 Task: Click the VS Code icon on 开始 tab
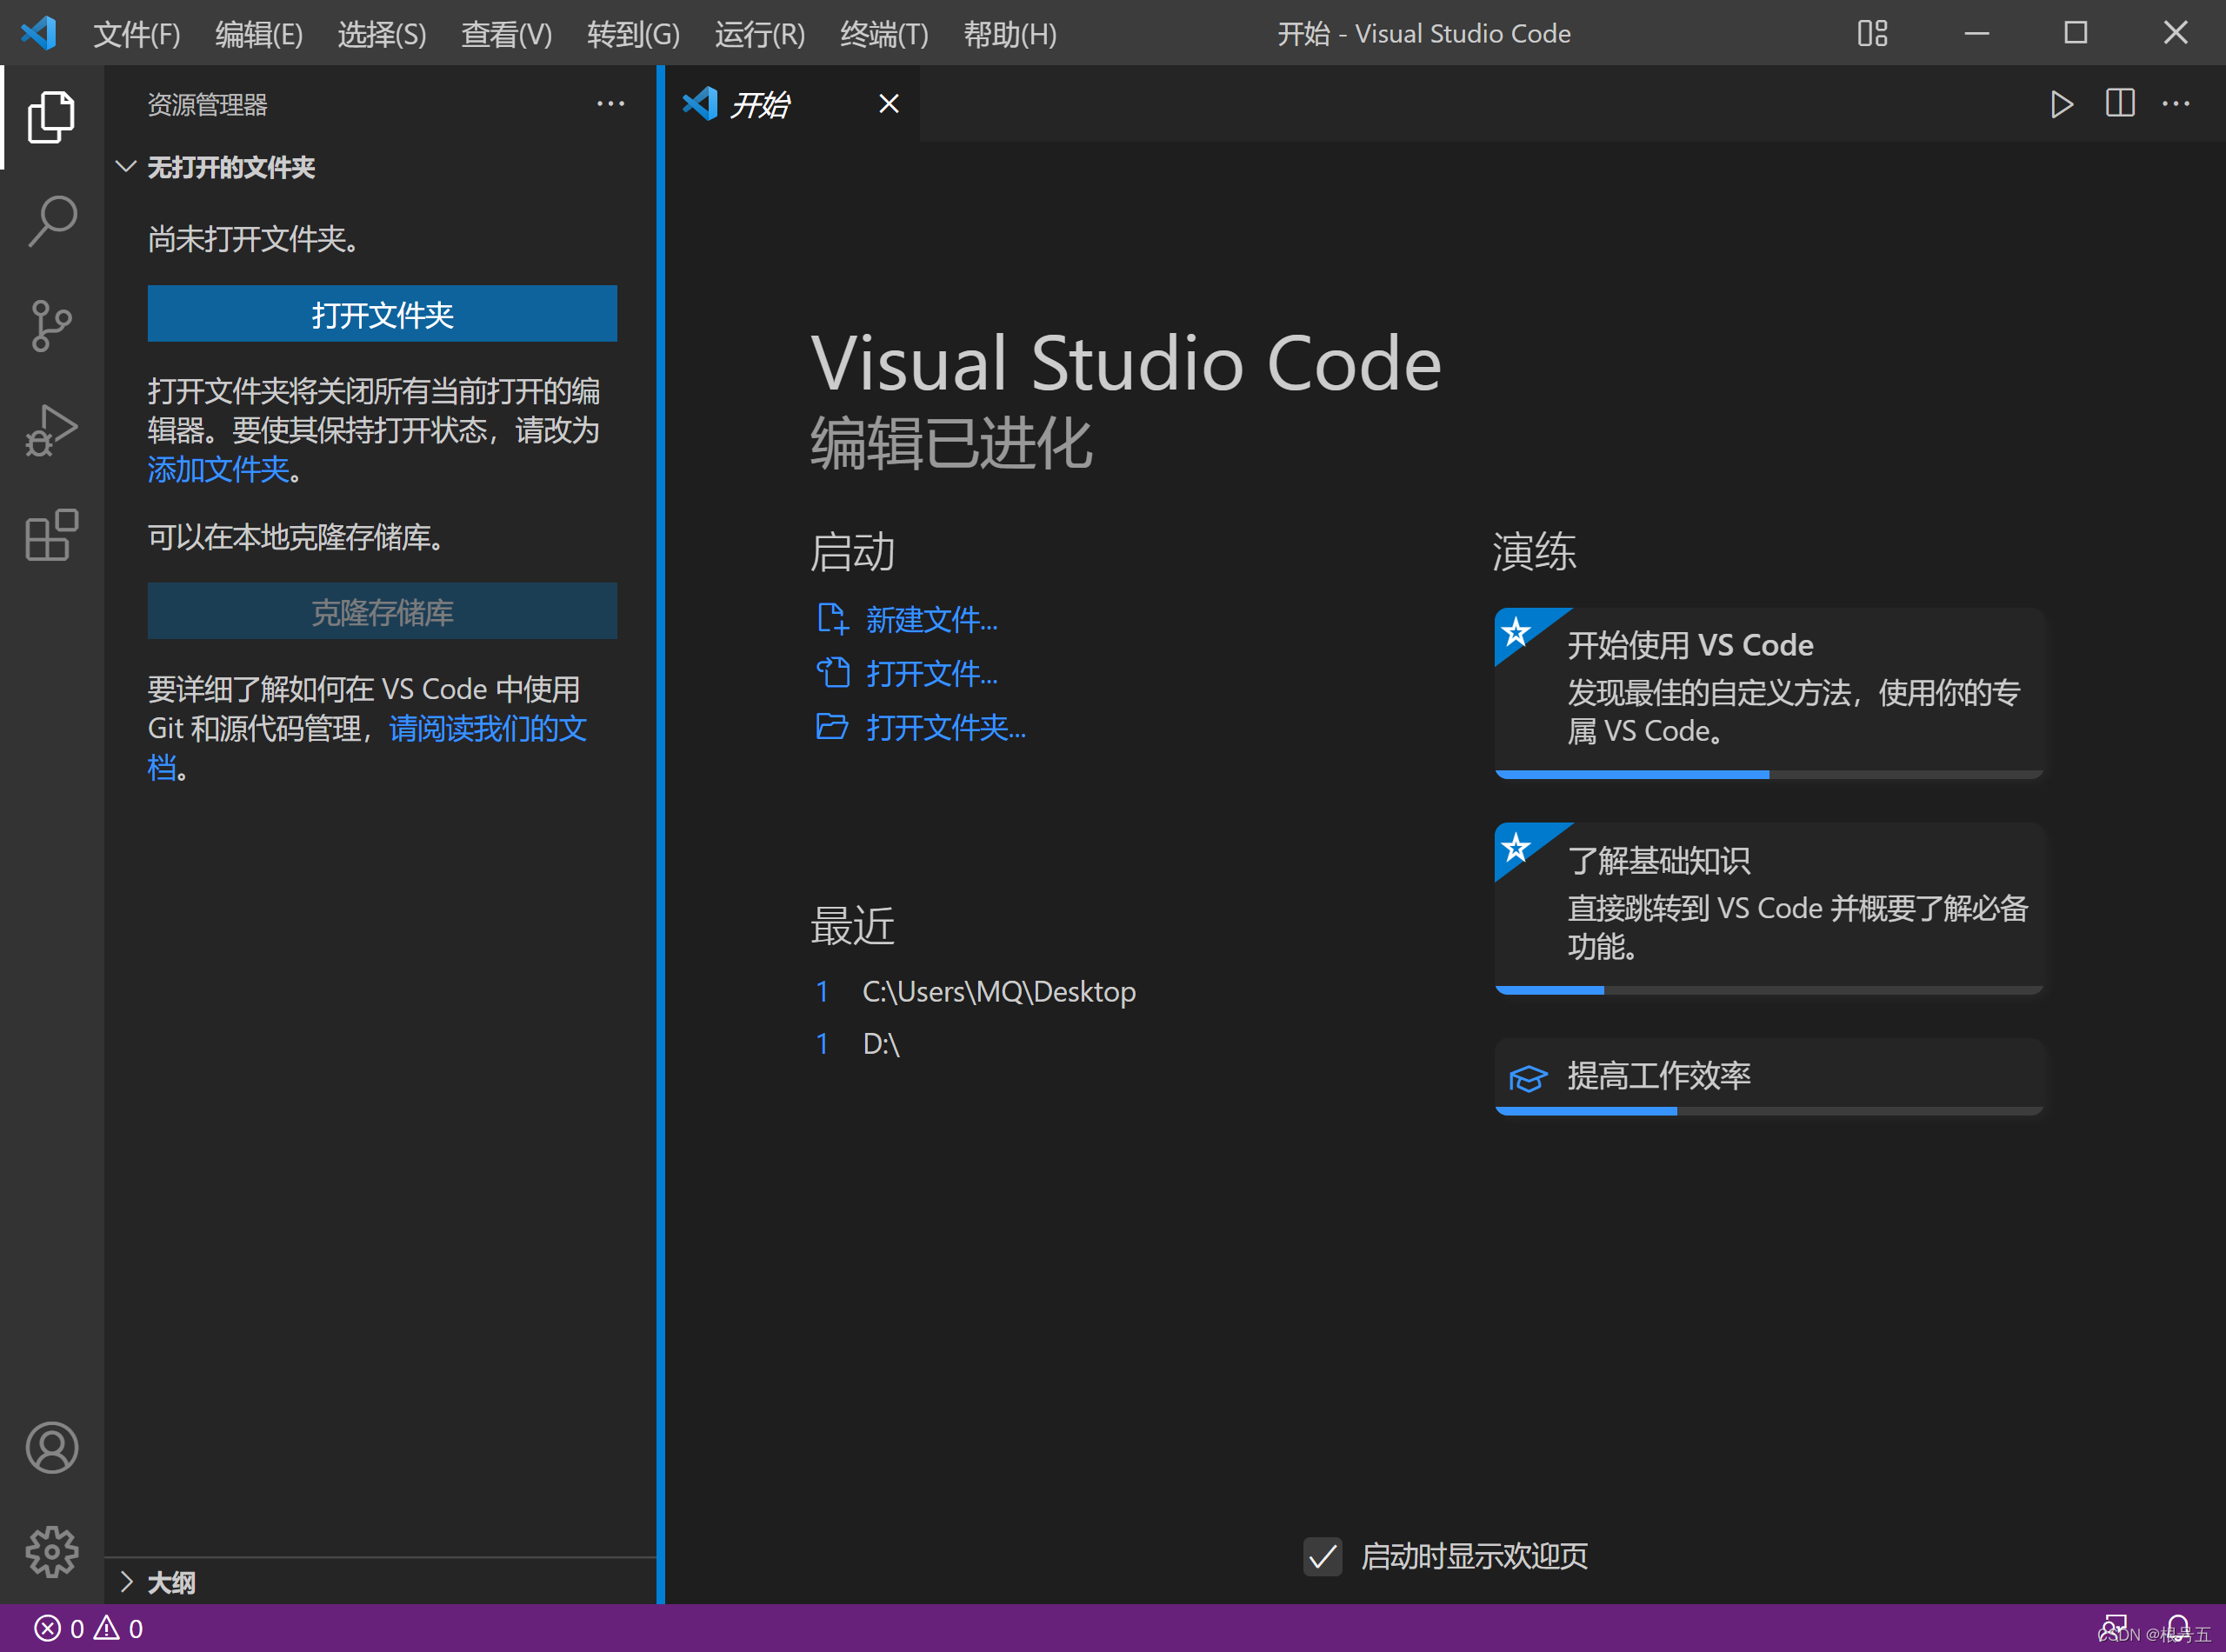coord(699,104)
